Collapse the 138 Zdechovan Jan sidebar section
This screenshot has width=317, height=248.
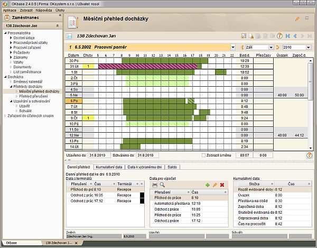click(x=58, y=26)
